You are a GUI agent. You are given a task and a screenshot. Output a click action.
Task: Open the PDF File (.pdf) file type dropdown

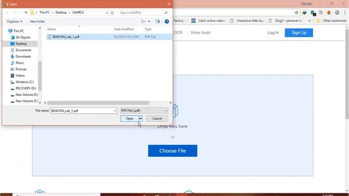tap(144, 111)
